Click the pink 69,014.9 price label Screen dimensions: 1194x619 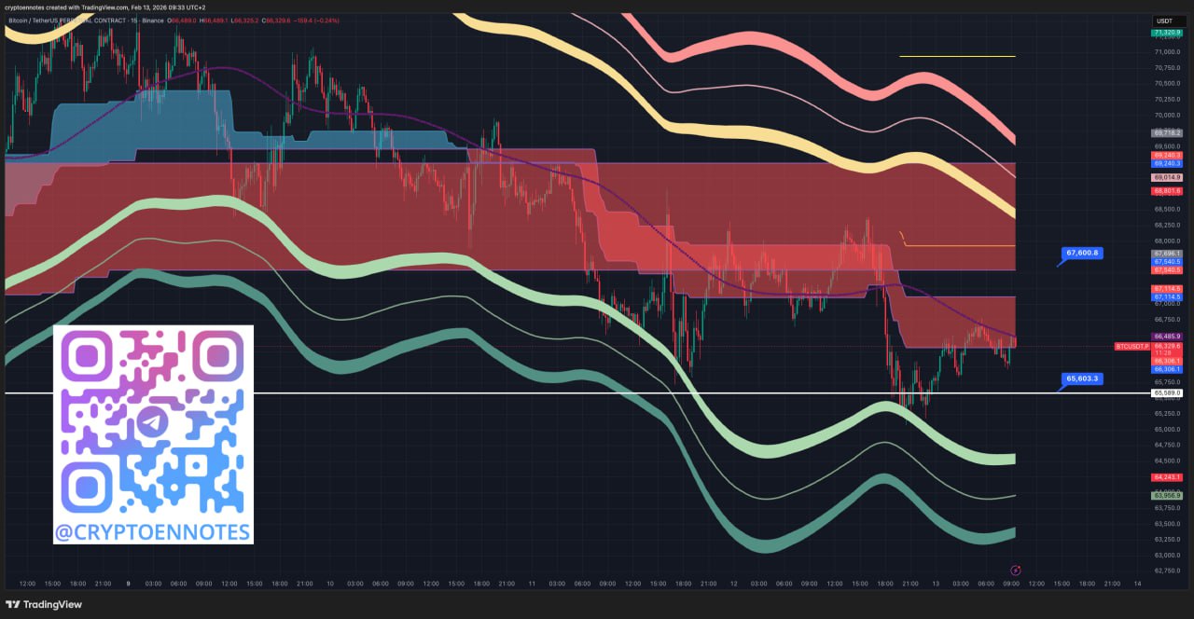coord(1168,177)
